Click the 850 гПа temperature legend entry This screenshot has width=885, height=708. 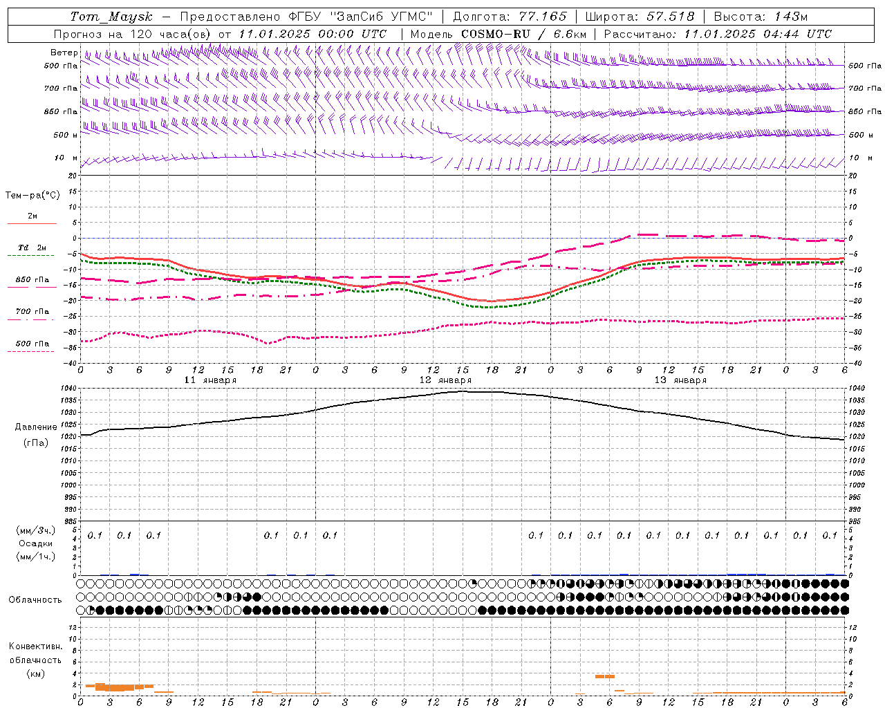point(32,280)
